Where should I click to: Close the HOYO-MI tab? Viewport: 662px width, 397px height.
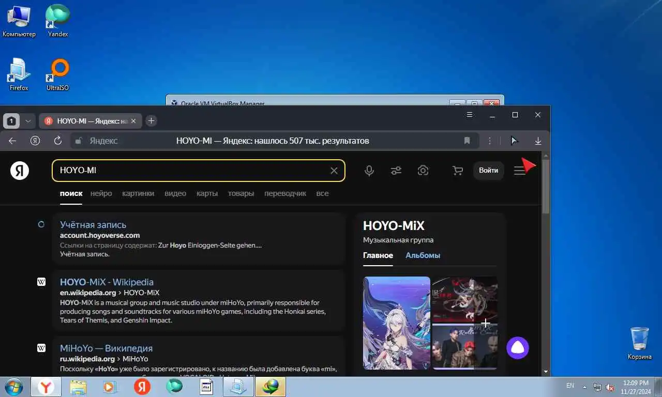(133, 121)
